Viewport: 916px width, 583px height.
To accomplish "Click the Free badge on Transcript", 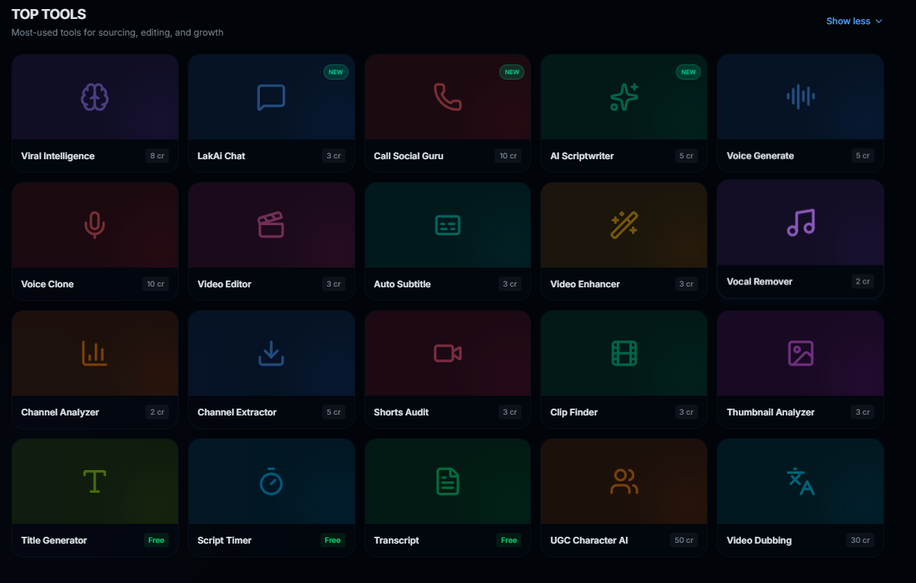I will [x=508, y=541].
